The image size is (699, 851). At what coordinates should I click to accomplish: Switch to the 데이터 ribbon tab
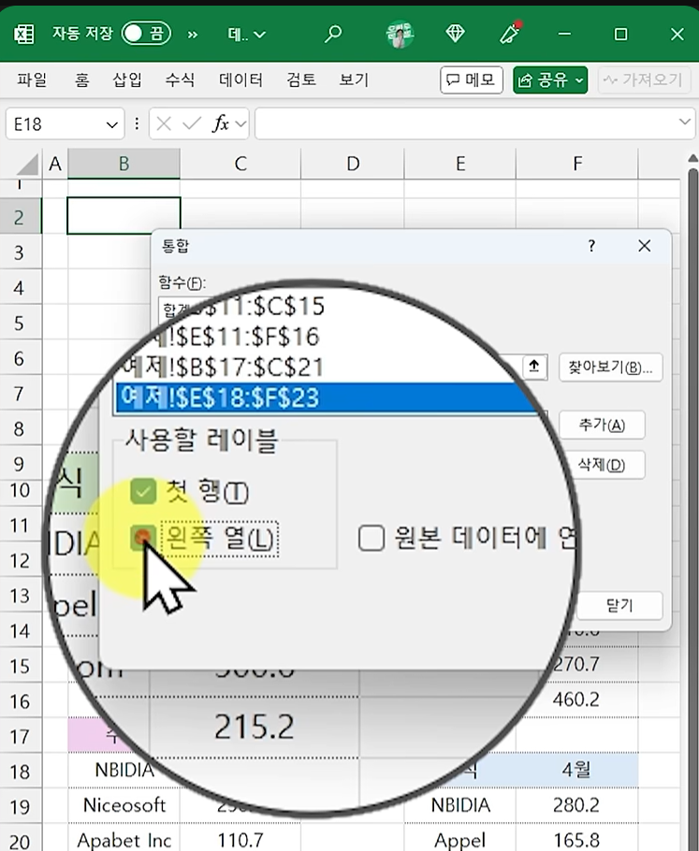pos(240,79)
